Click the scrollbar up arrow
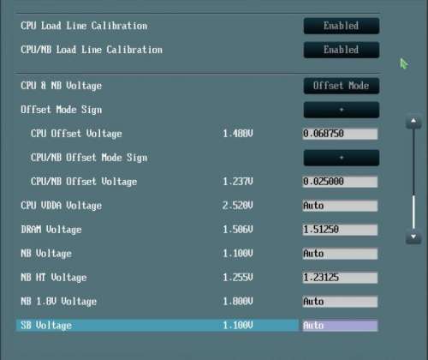Image resolution: width=428 pixels, height=360 pixels. click(413, 122)
